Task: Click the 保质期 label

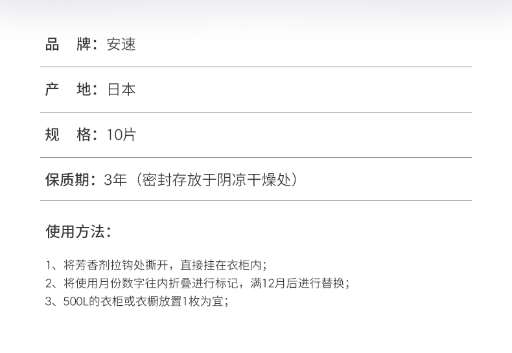Action: (x=69, y=180)
